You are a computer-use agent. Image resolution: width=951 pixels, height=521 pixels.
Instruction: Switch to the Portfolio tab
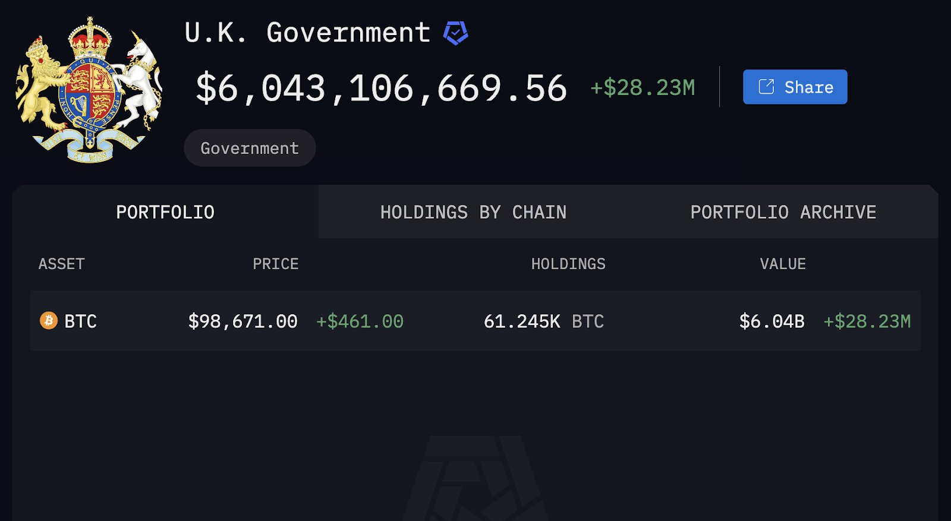click(x=165, y=212)
